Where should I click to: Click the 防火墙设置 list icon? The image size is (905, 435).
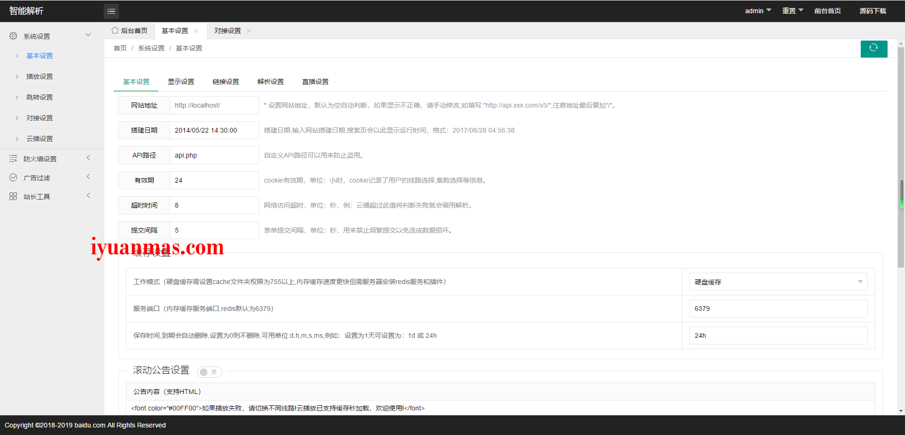pyautogui.click(x=13, y=159)
